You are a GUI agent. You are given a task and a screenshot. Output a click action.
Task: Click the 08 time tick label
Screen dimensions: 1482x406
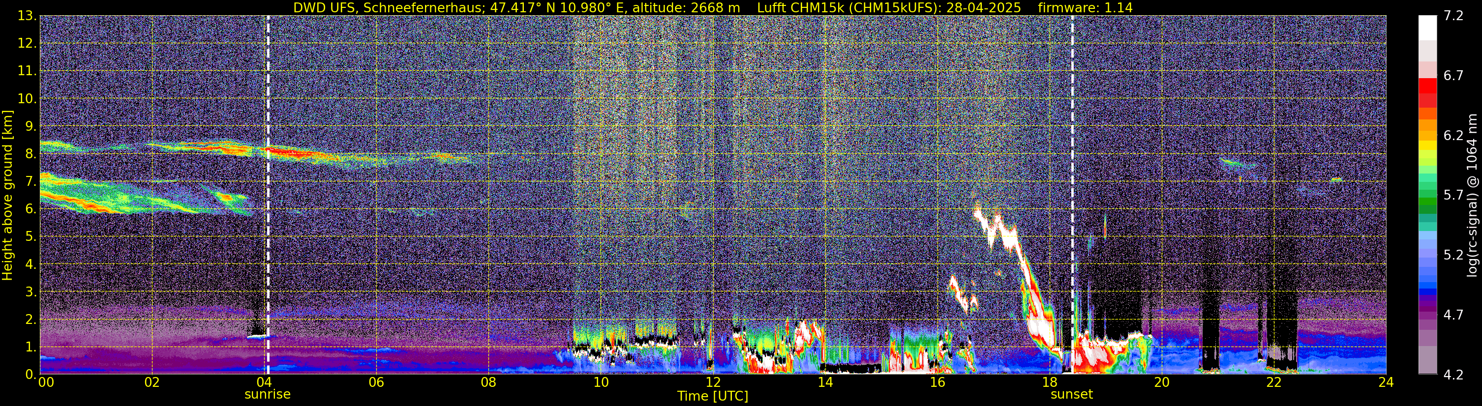coord(488,382)
